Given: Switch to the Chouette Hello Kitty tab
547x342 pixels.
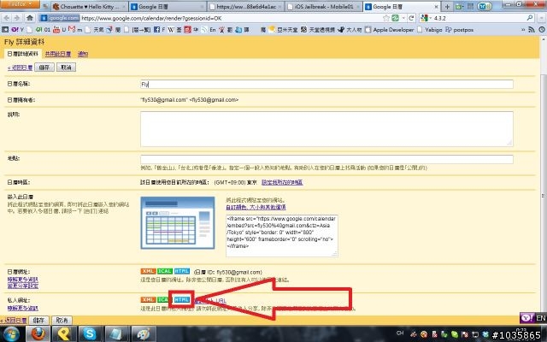Looking at the screenshot, I should pyautogui.click(x=89, y=7).
